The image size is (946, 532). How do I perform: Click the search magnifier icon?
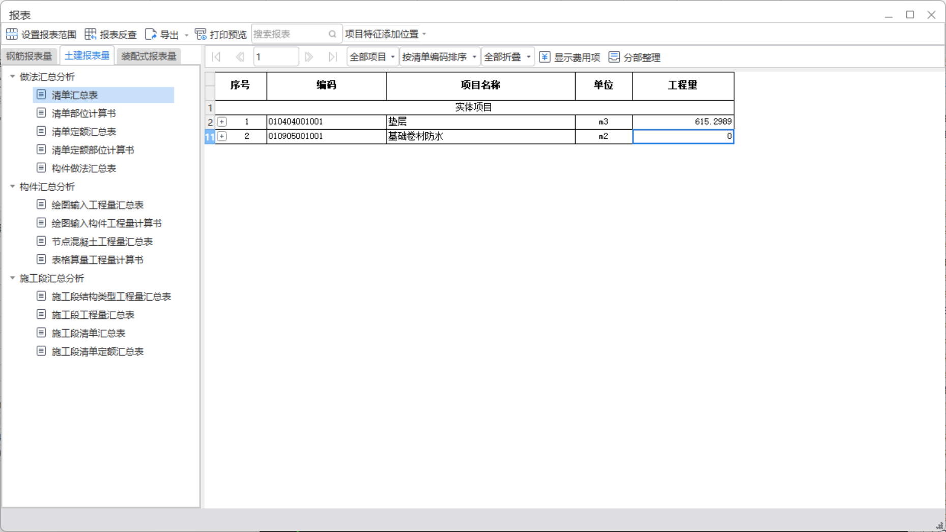click(x=332, y=34)
